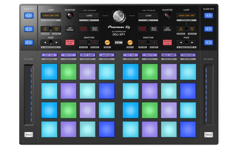Tap Slide FX2 button 3
This screenshot has height=151, width=241.
coord(209,43)
